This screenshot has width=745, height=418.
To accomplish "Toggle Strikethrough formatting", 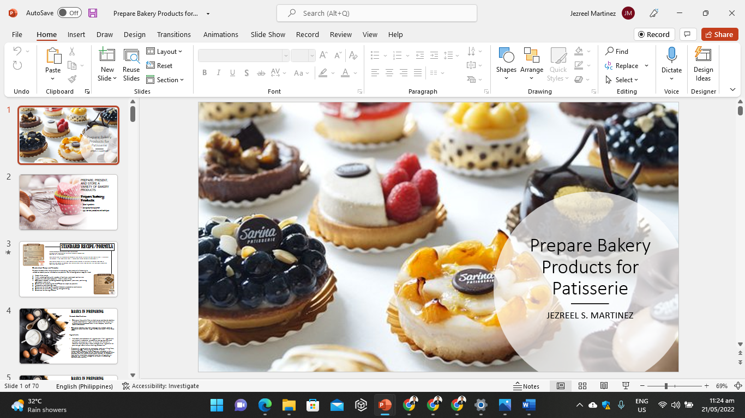I will coord(261,73).
